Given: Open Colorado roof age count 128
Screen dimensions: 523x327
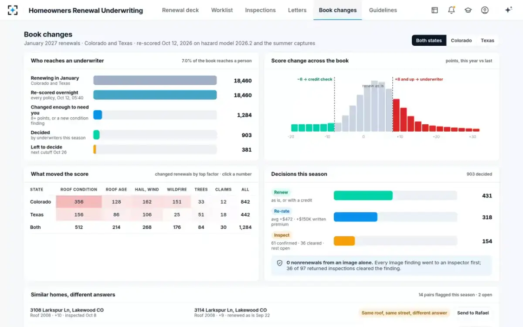Looking at the screenshot, I should (x=116, y=202).
